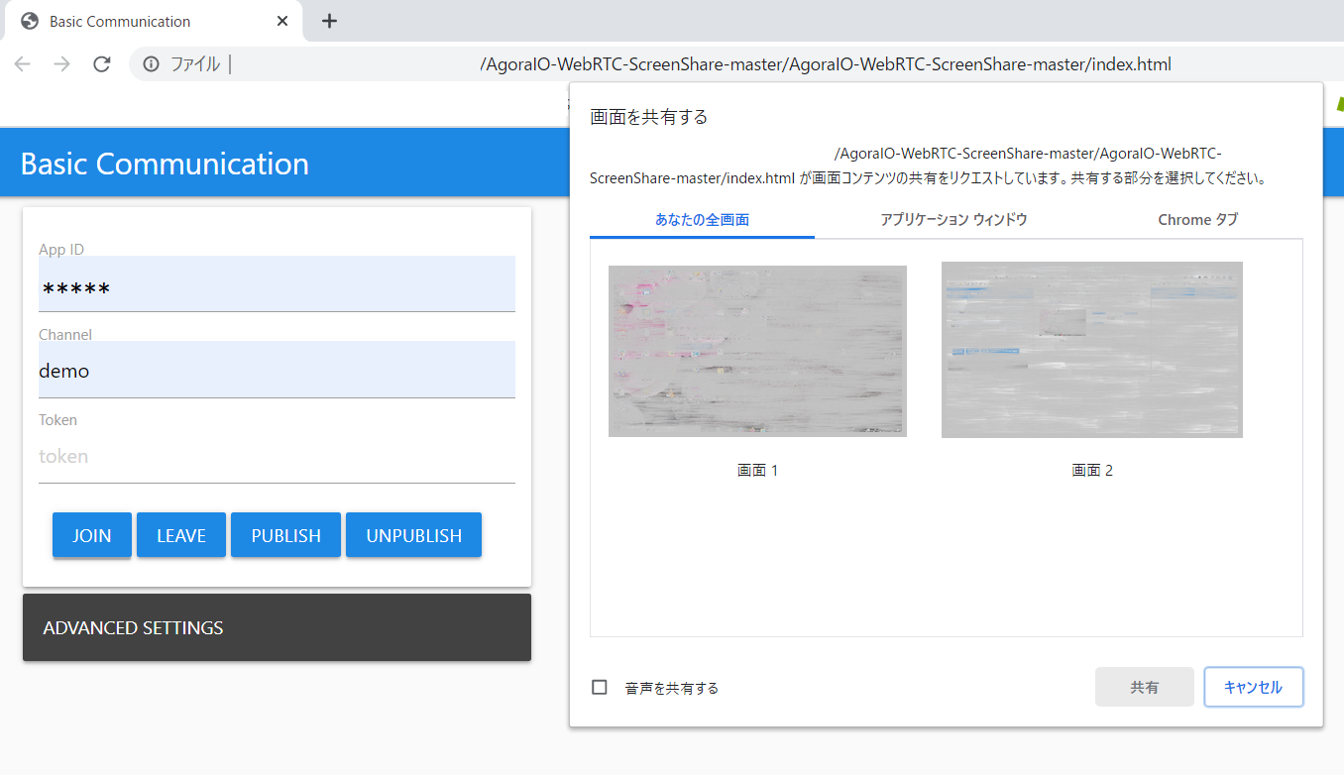The height and width of the screenshot is (775, 1344).
Task: Click the JOIN button
Action: pos(92,535)
